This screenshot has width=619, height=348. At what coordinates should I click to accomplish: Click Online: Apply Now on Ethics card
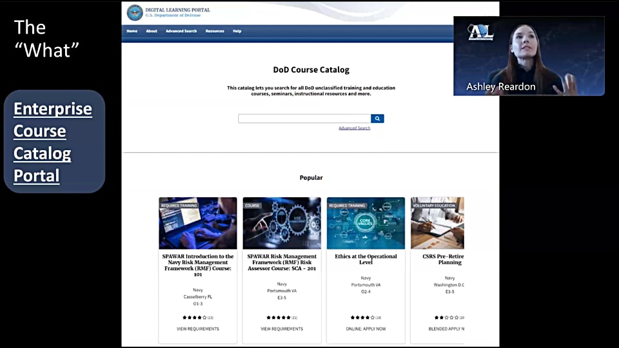366,329
